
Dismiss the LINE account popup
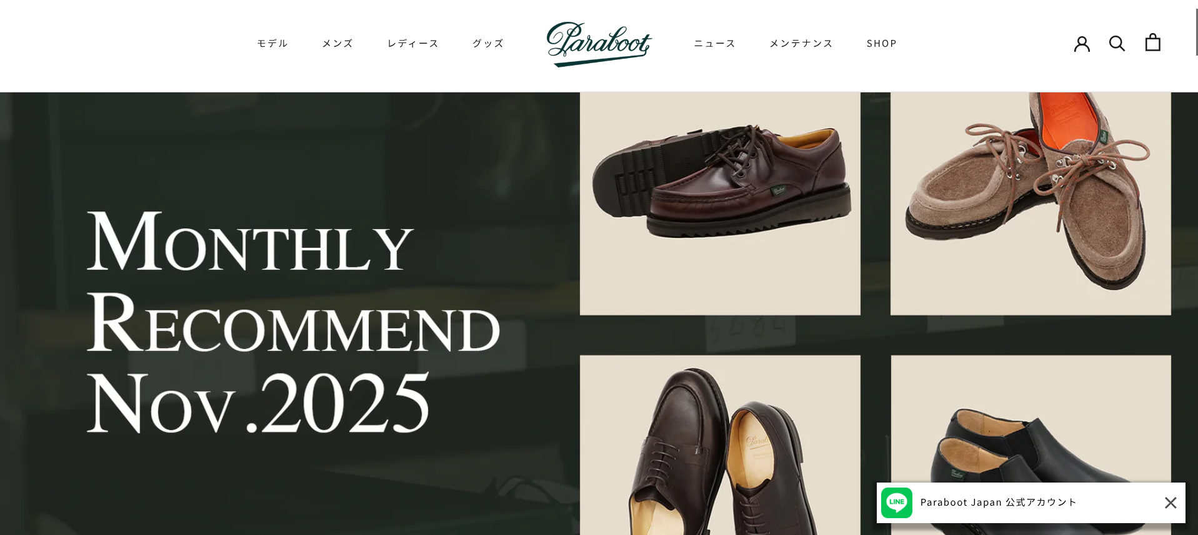click(1171, 503)
